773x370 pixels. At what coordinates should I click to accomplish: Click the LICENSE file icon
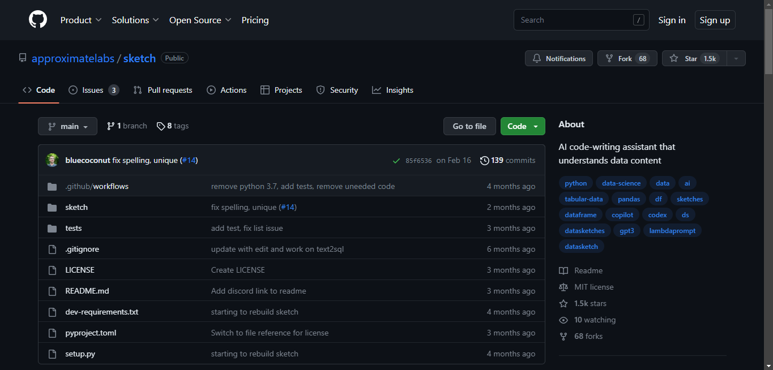point(52,270)
